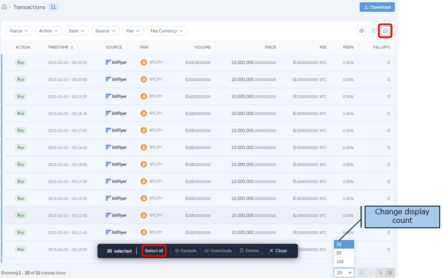Click BTCJPY pair in the 00:20:00 row
The width and height of the screenshot is (442, 278).
click(x=156, y=79)
